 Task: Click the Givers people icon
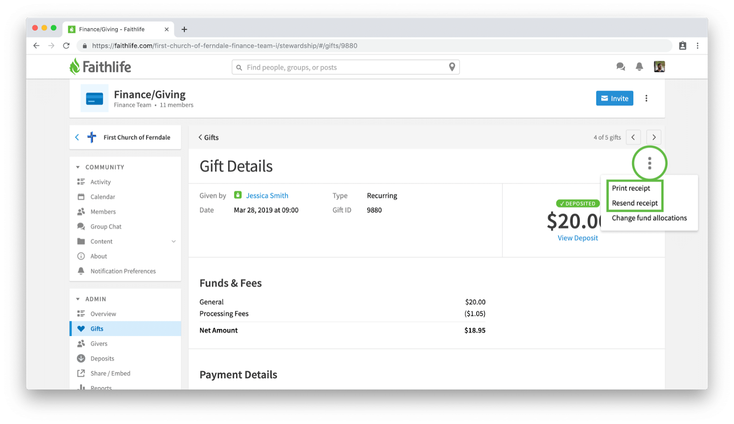(x=81, y=343)
